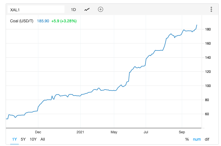Show the All time range
The image size is (221, 146).
point(43,139)
